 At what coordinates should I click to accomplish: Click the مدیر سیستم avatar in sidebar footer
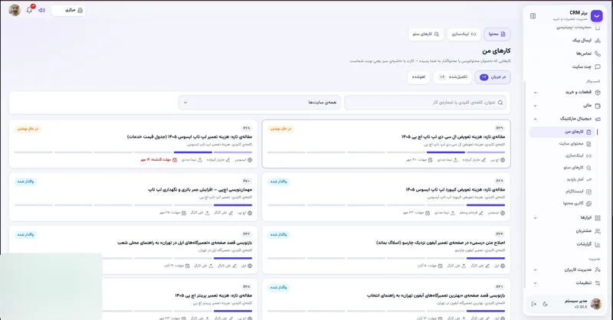click(596, 304)
